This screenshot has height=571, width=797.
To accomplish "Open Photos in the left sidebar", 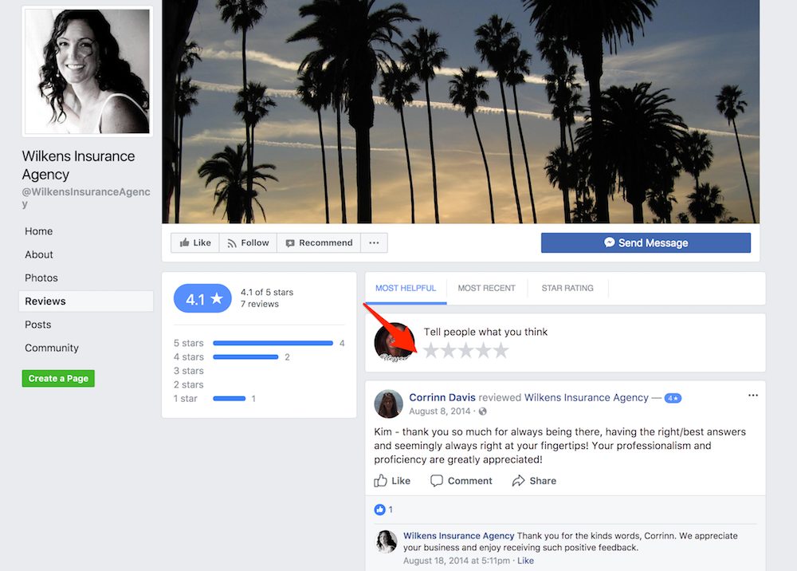I will tap(41, 278).
